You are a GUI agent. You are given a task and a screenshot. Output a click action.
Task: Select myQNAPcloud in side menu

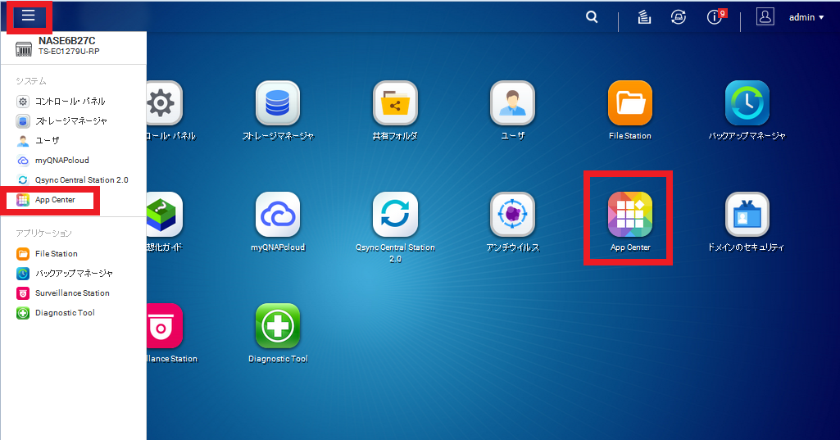tap(74, 161)
